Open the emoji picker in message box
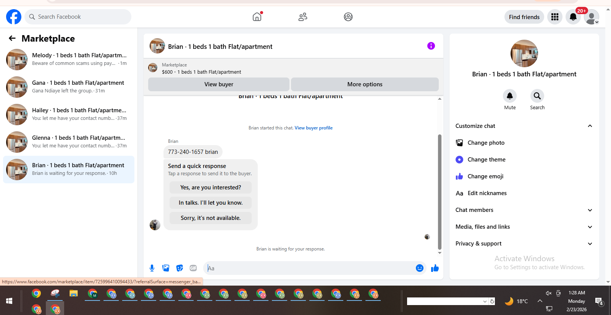 420,268
